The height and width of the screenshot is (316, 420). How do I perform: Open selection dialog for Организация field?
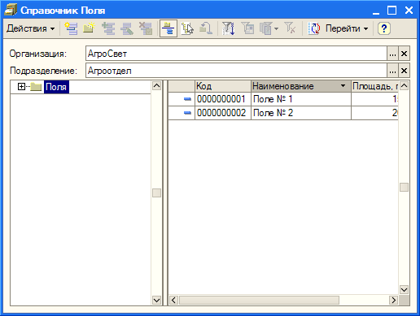(392, 54)
